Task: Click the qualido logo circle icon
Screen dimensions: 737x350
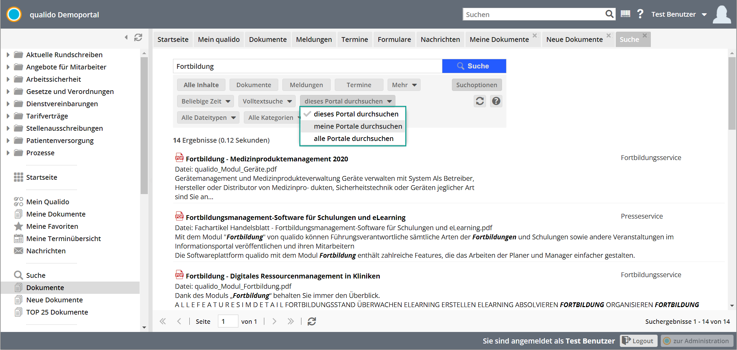Action: pos(14,14)
